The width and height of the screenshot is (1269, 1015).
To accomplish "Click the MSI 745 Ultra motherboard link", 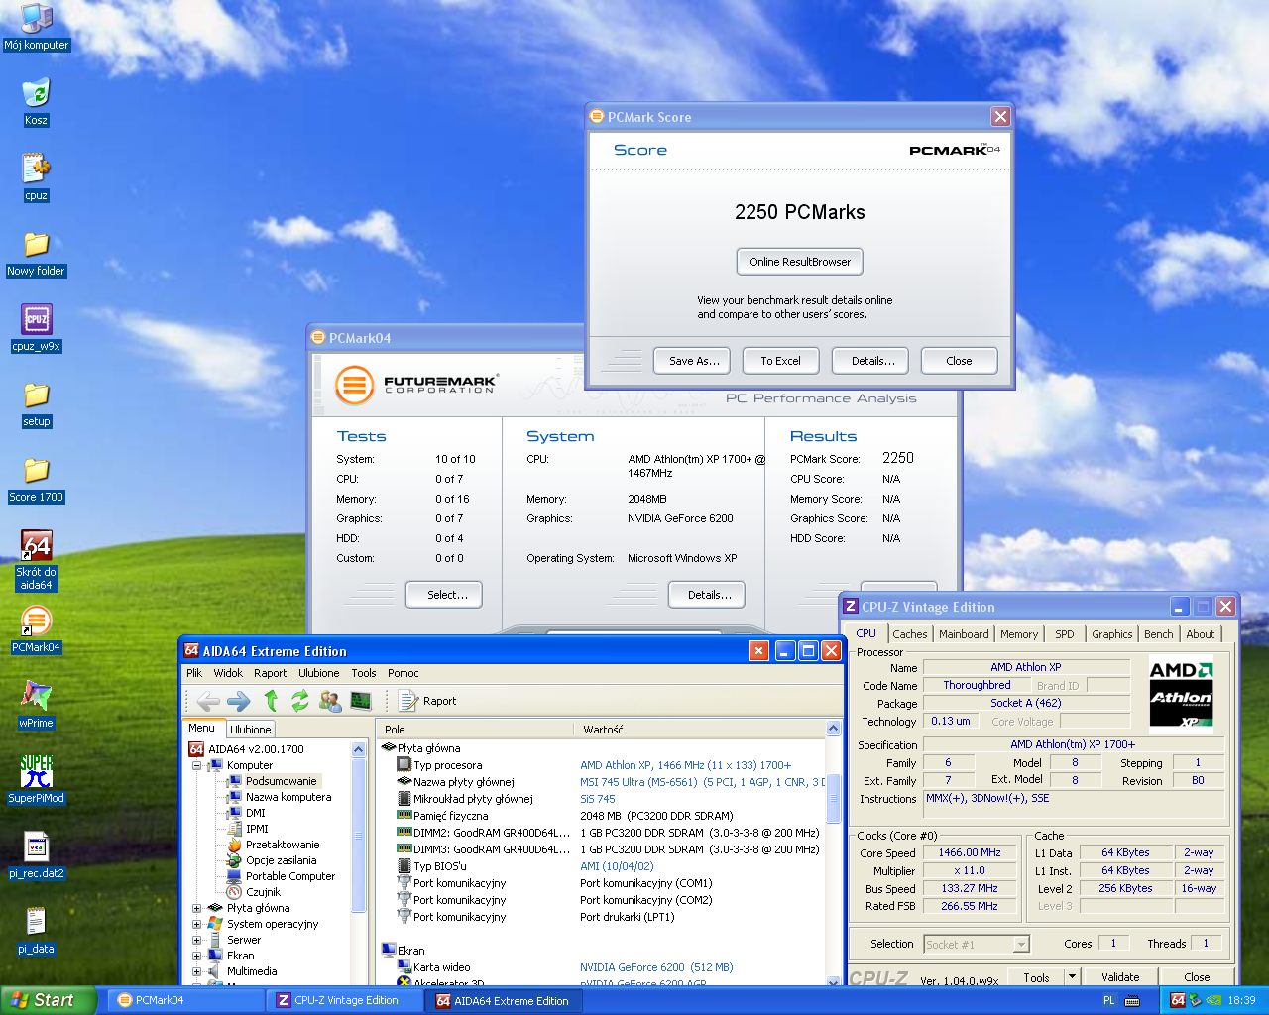I will 702,782.
